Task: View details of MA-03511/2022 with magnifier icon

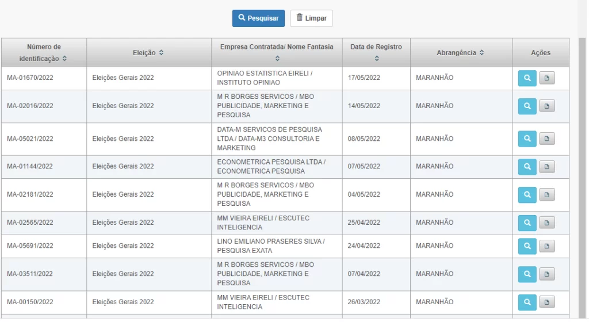Action: (527, 274)
